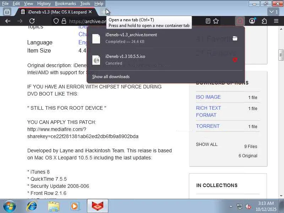Show hidden tray icons arrow
Viewport: 284px width, 213px height.
coord(231,206)
